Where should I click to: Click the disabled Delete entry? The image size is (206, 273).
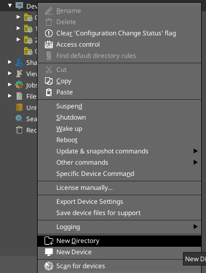[x=119, y=22]
